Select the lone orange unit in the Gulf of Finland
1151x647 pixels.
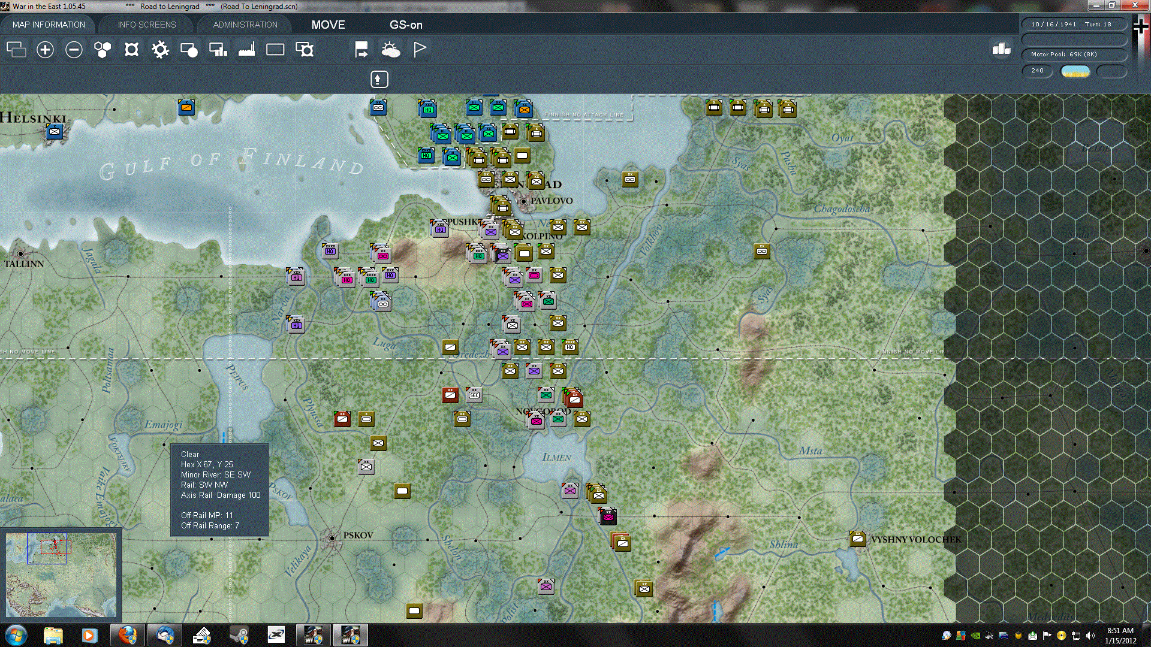pos(186,107)
